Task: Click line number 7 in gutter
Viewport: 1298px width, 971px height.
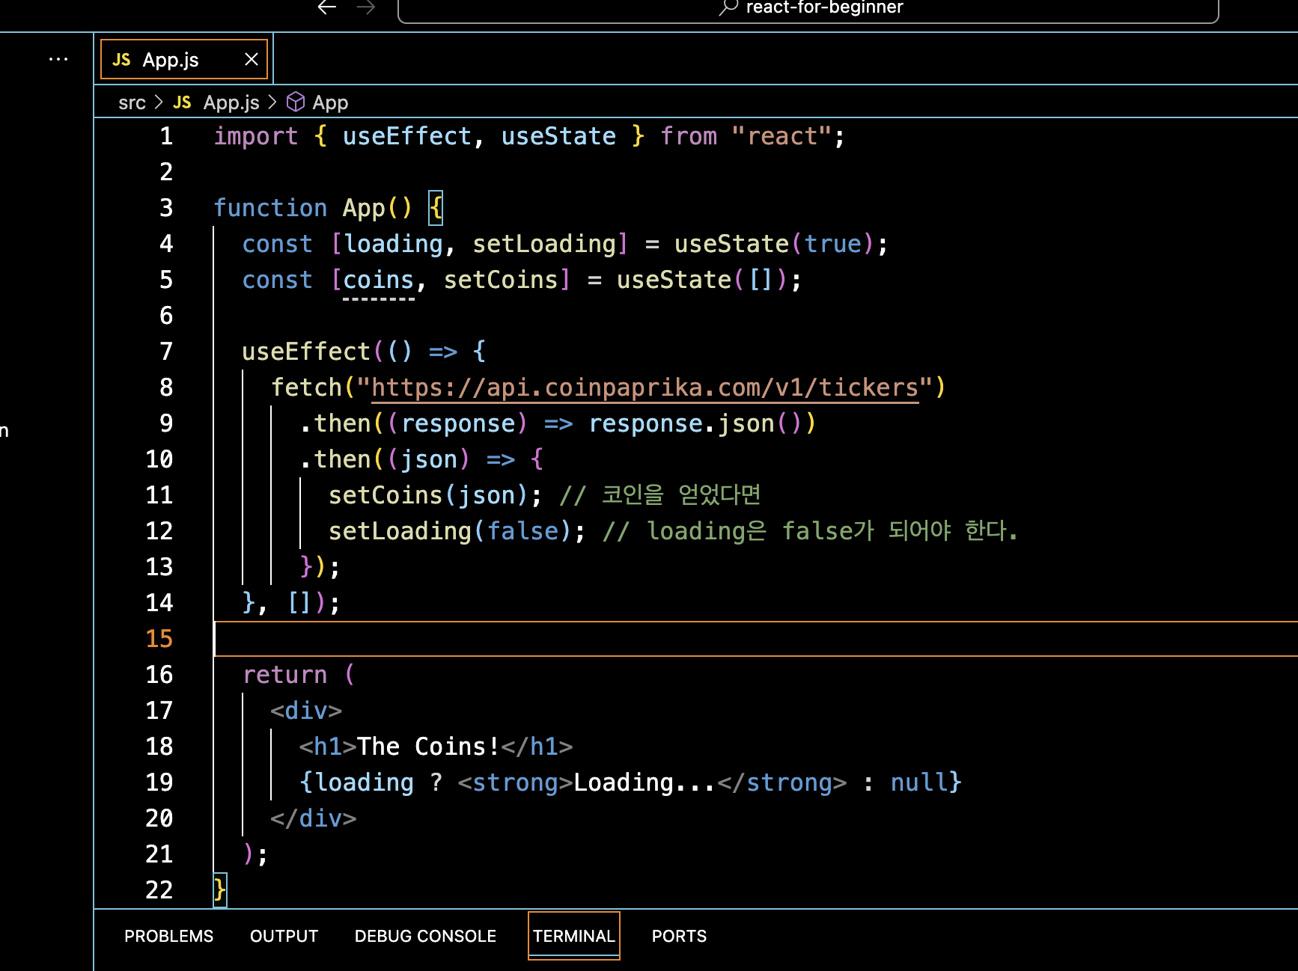Action: [166, 352]
